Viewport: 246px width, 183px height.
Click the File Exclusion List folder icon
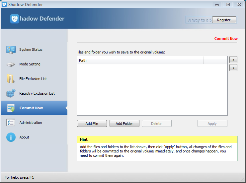(x=11, y=79)
